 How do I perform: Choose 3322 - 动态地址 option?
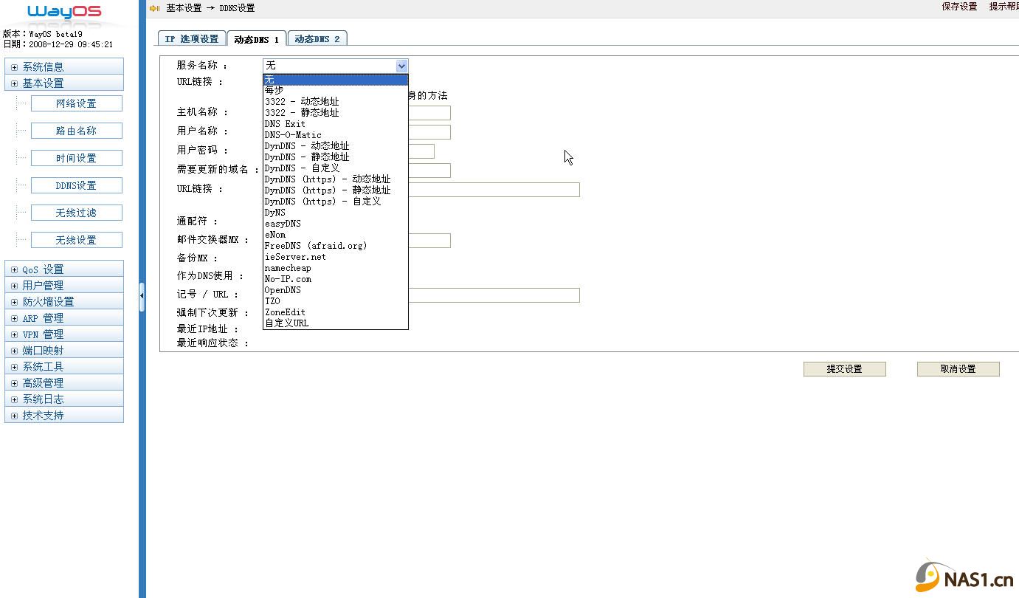click(336, 101)
